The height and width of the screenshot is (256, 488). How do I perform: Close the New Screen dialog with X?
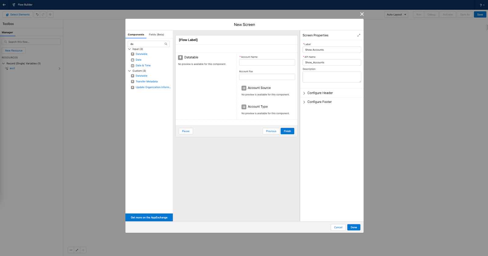coord(362,14)
